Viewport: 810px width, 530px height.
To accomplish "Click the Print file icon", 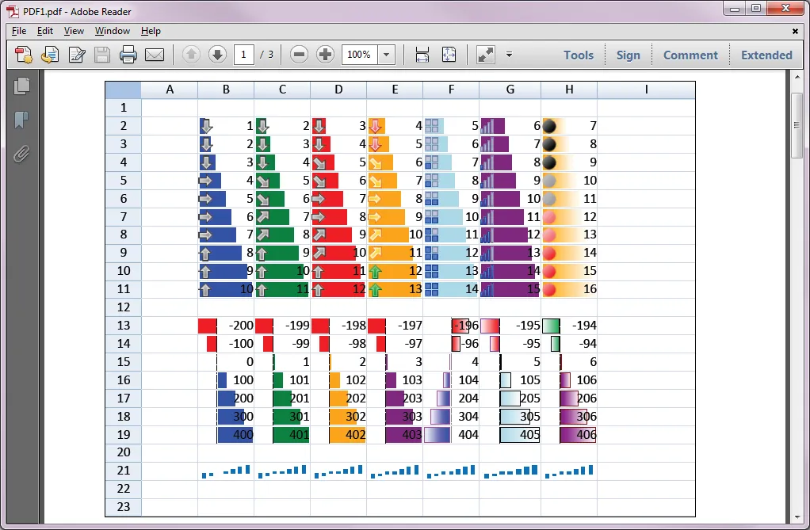I will tap(128, 55).
